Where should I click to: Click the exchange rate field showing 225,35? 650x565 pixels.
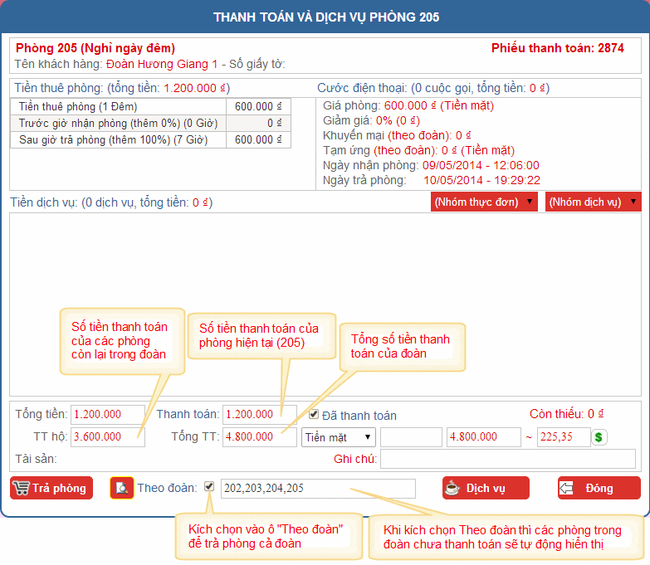point(563,436)
